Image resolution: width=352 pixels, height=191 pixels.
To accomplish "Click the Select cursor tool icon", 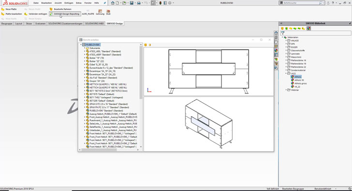I will coord(153,3).
